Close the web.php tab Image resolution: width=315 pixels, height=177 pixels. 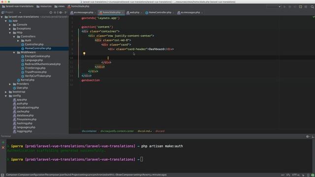tap(141, 13)
